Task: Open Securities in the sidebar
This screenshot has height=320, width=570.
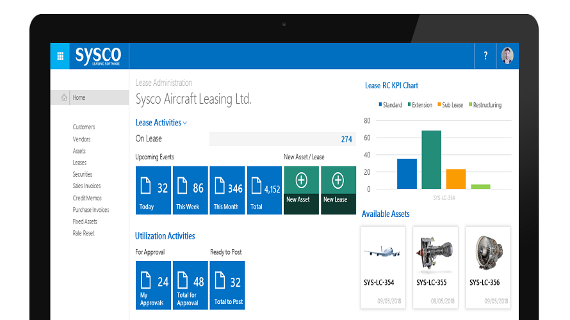Action: pyautogui.click(x=82, y=174)
